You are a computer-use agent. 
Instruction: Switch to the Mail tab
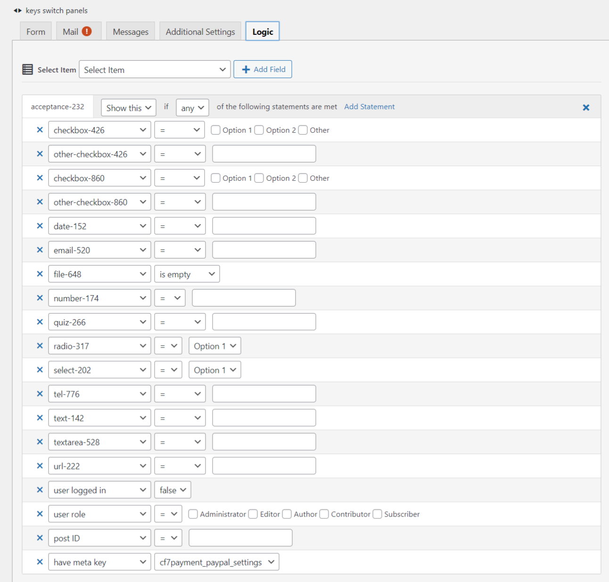(x=77, y=32)
